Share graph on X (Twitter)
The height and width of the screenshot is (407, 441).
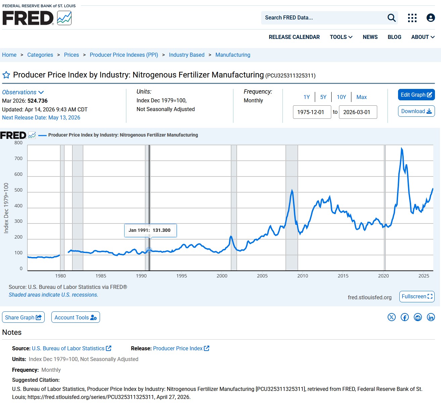click(x=392, y=317)
